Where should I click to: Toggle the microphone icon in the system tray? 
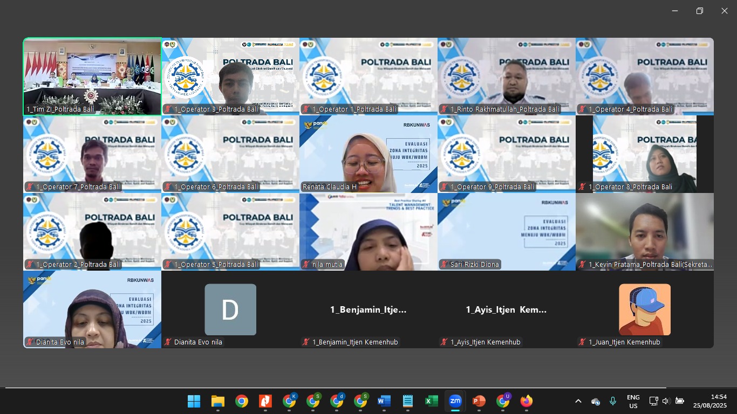click(x=613, y=401)
